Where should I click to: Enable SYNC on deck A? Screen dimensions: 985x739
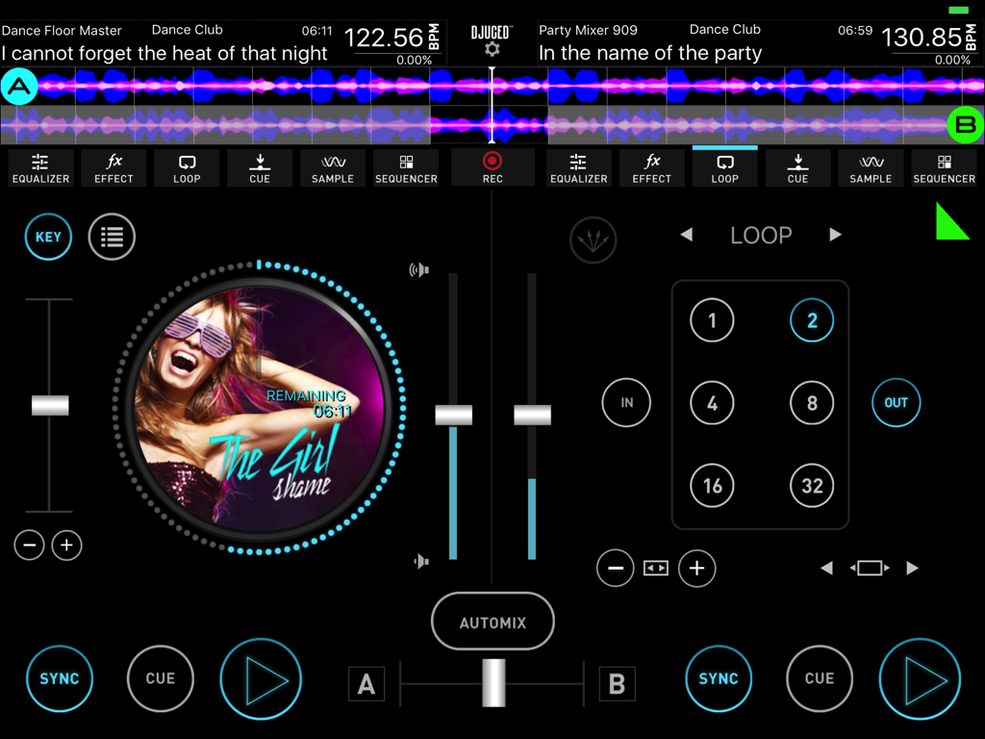(x=60, y=678)
